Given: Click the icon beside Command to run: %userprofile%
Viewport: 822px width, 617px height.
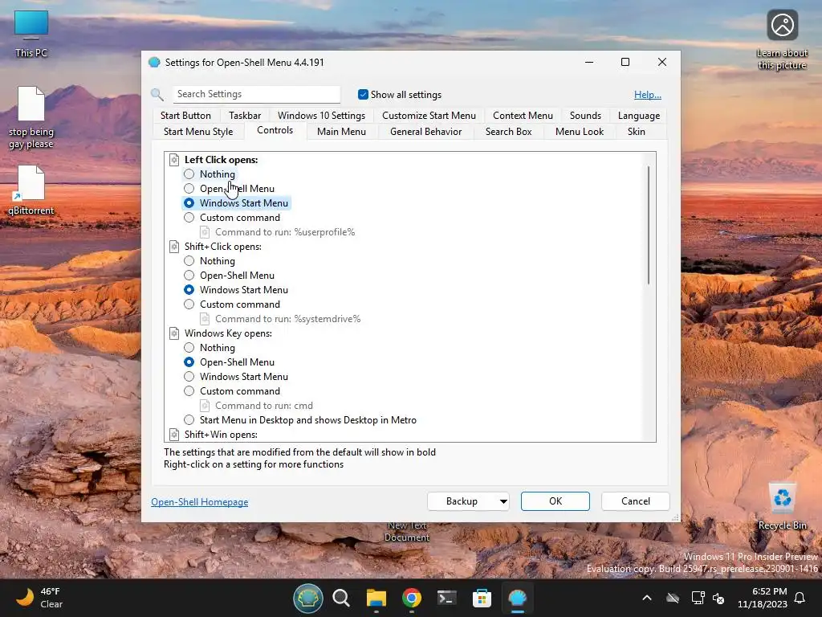Looking at the screenshot, I should click(205, 232).
